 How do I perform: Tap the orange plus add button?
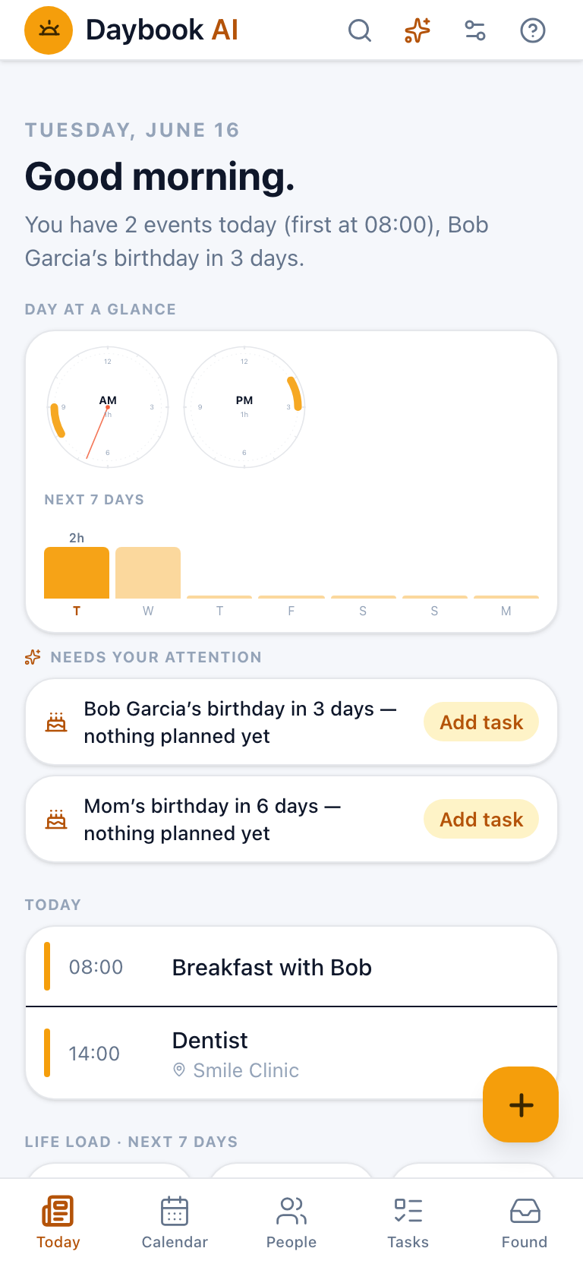click(x=521, y=1104)
